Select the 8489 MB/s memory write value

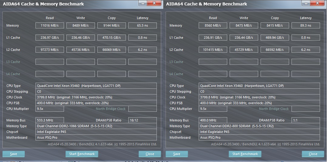tap(80, 25)
